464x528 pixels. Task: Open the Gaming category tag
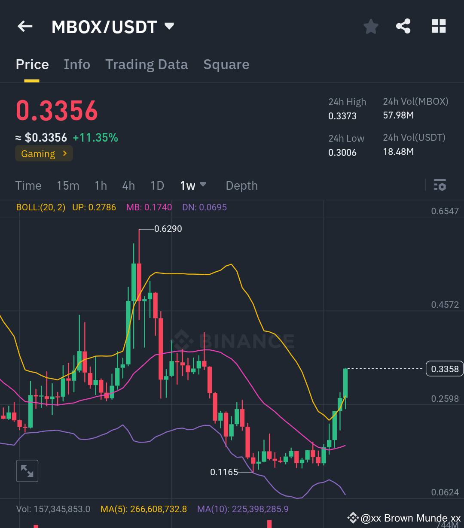44,154
